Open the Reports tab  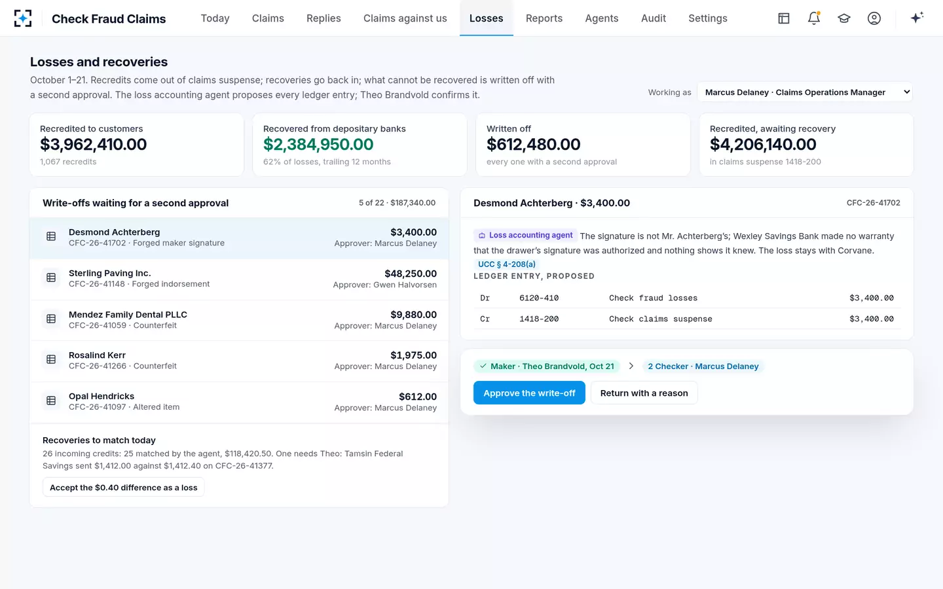tap(544, 18)
